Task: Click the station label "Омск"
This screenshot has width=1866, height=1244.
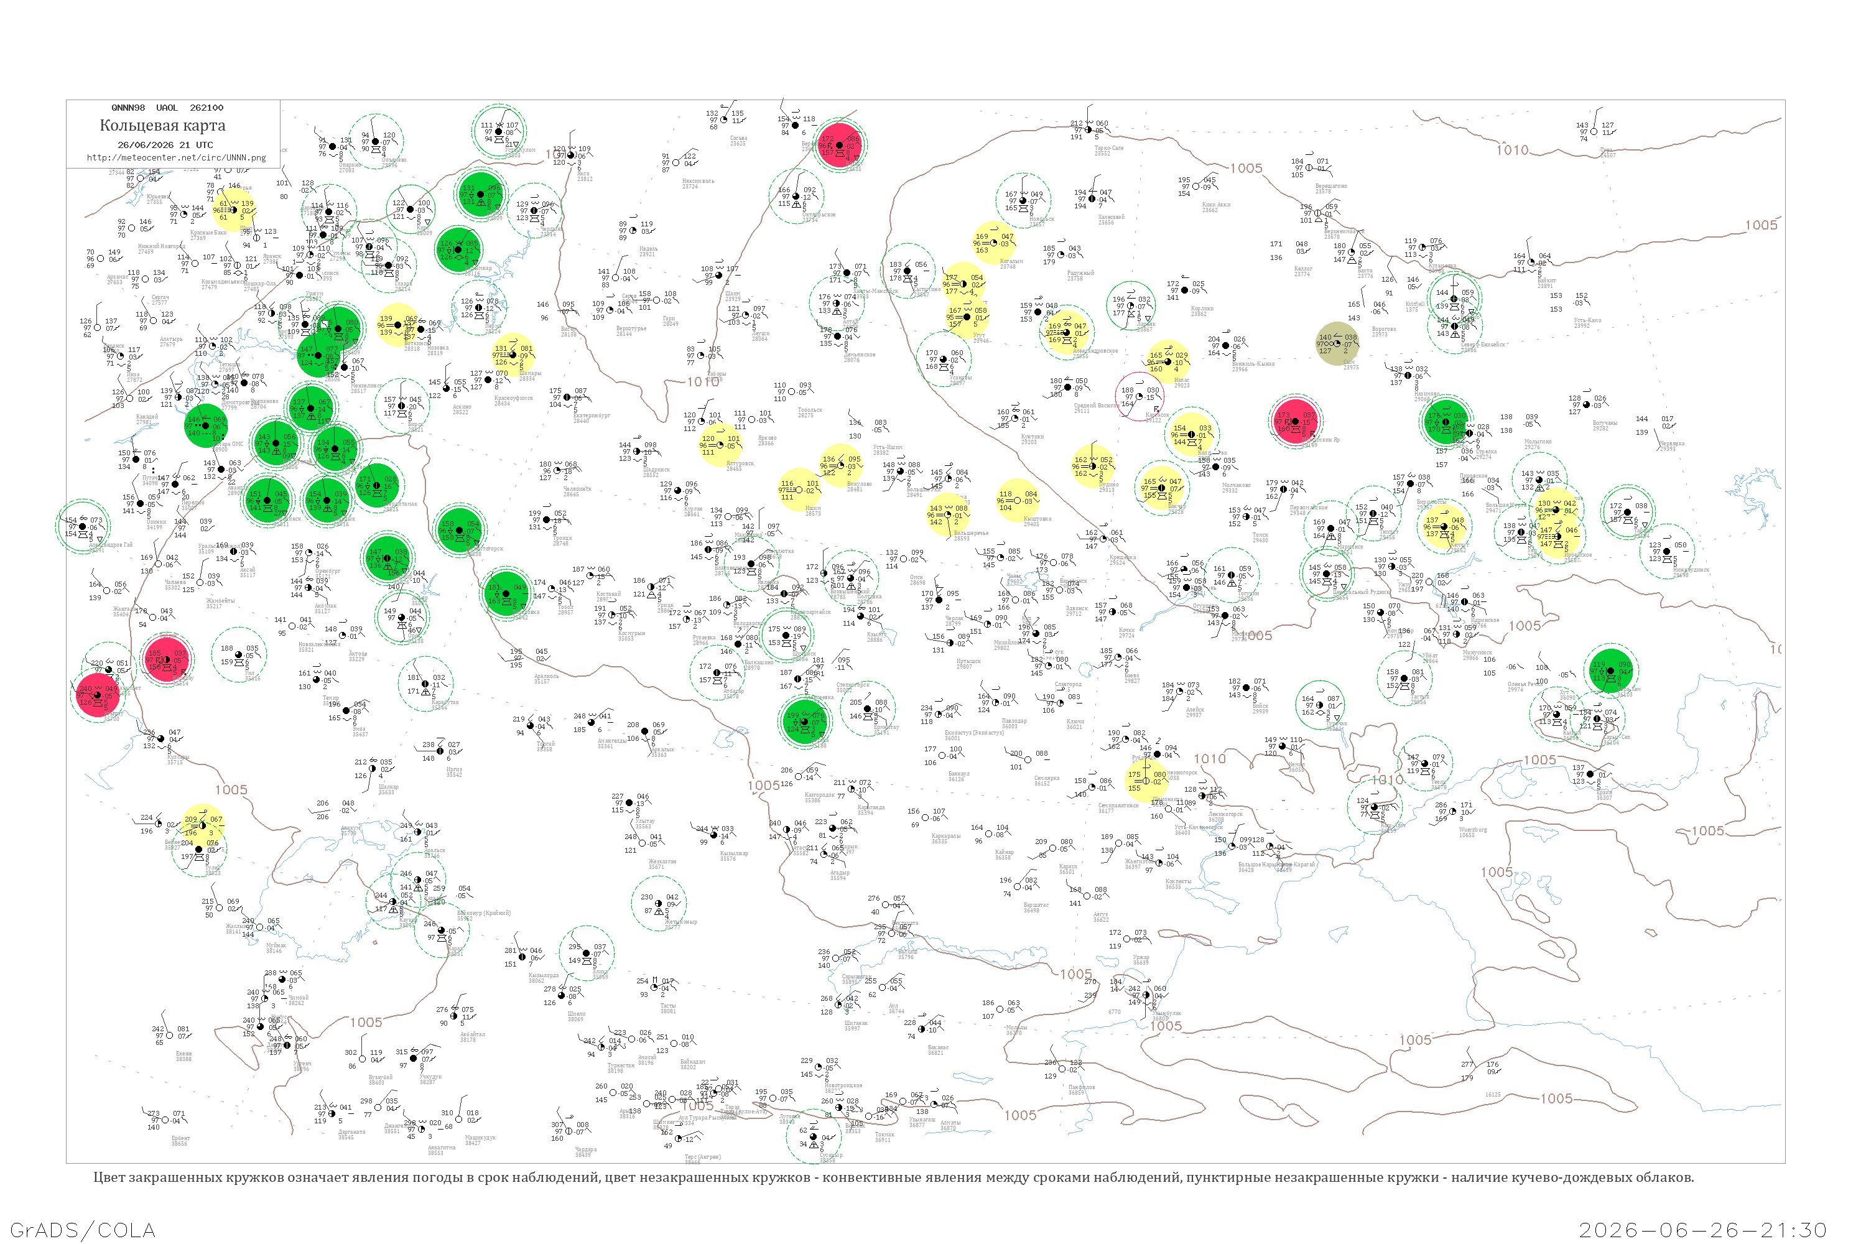Action: (916, 578)
